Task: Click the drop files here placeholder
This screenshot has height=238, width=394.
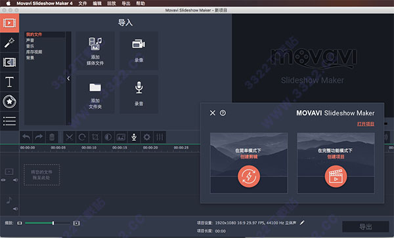Action: click(42, 175)
